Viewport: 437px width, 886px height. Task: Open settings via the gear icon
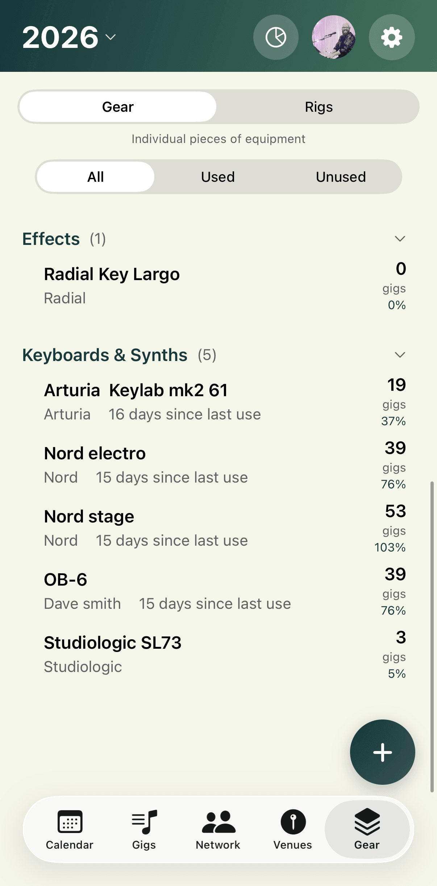tap(392, 37)
